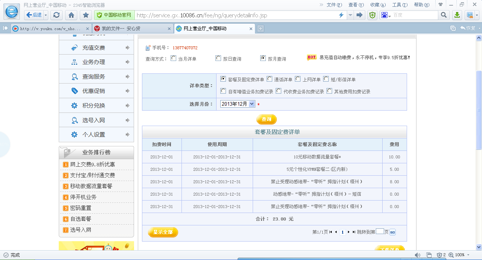Expand the 查询服务 sidebar menu

tap(96, 77)
